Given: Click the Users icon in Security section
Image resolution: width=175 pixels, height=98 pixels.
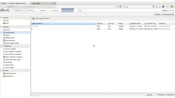Looking at the screenshot, I should click(4, 21).
